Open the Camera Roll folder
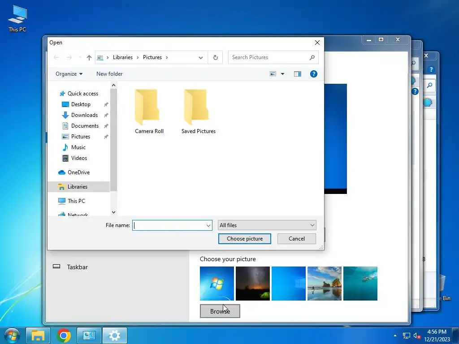 pyautogui.click(x=149, y=112)
